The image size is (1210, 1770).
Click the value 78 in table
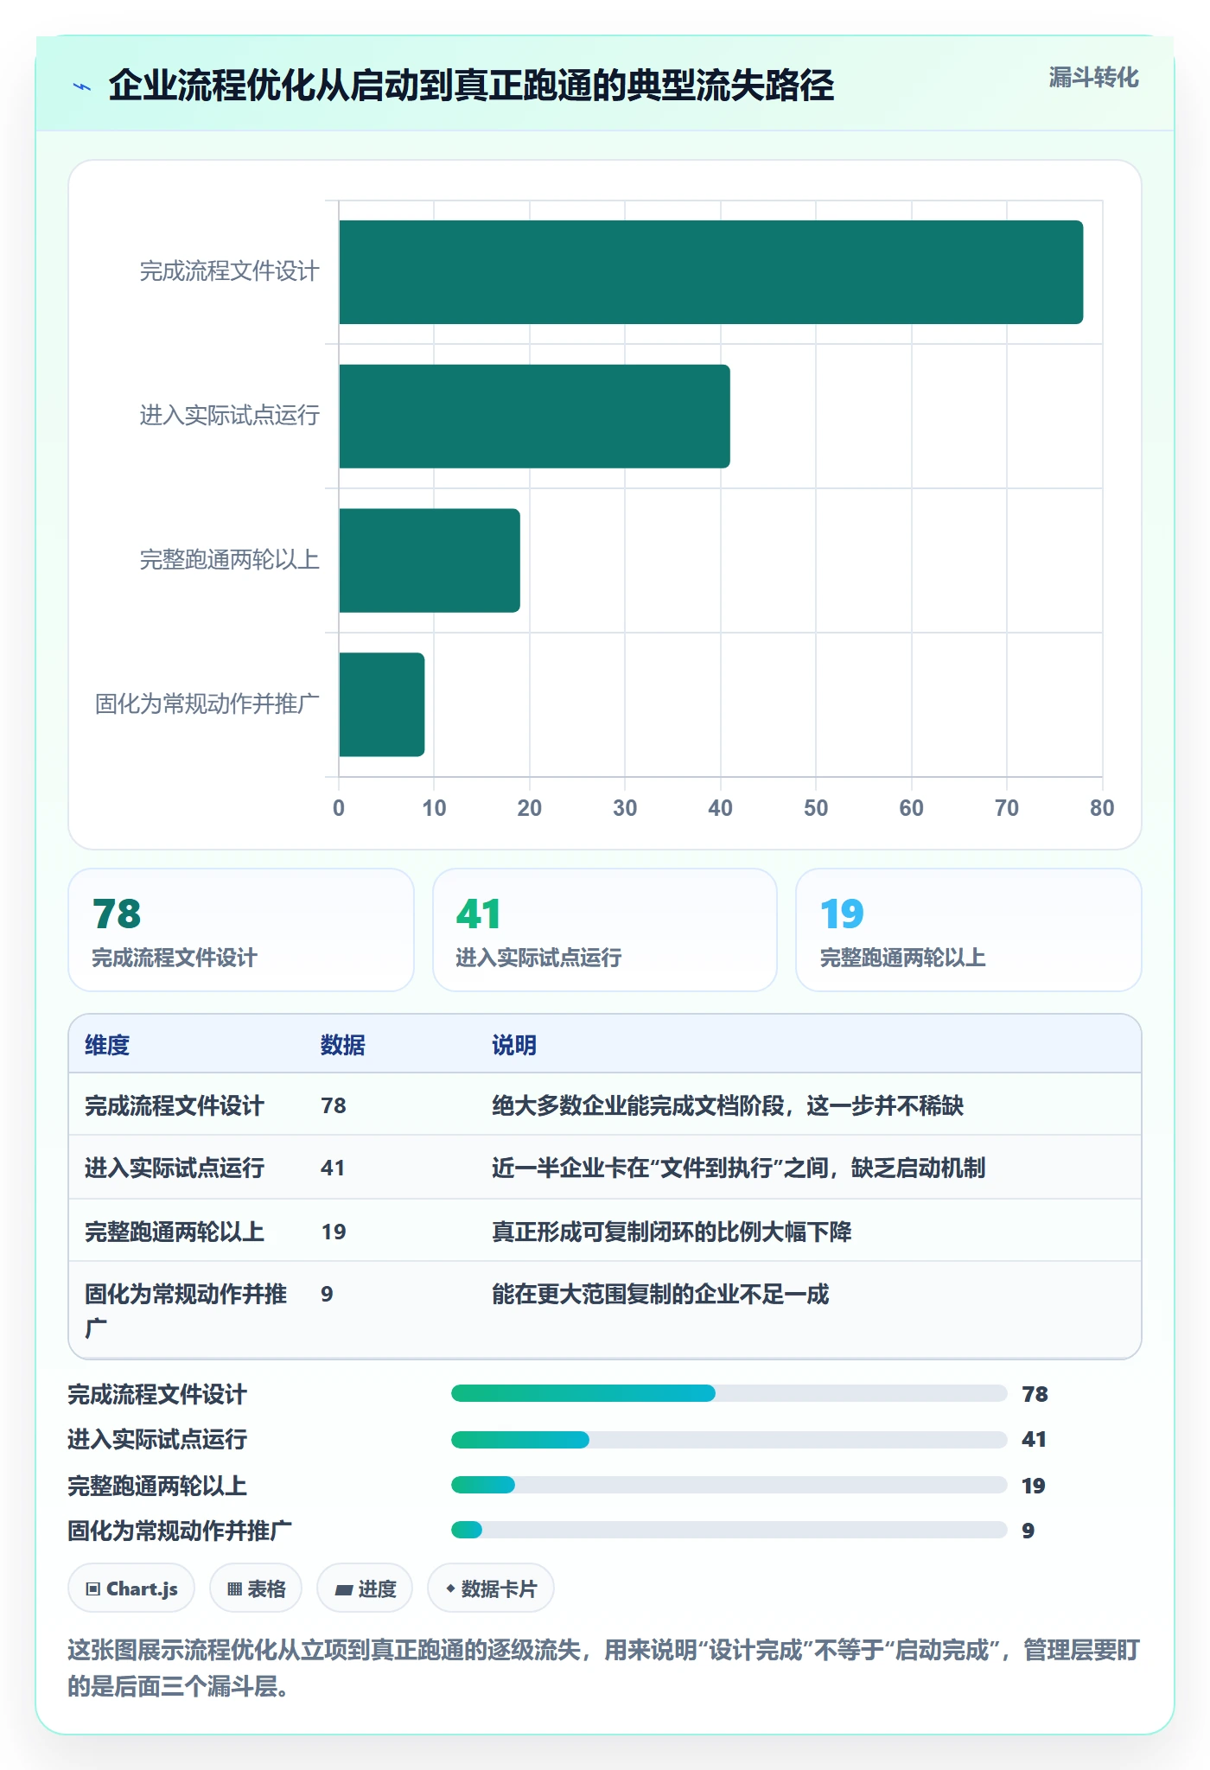[x=334, y=1105]
